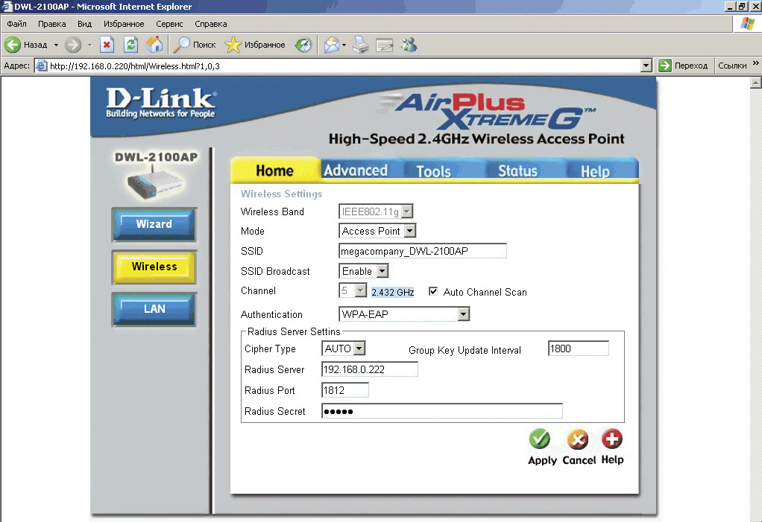Click the Forward button dropdown arrow

pyautogui.click(x=90, y=45)
